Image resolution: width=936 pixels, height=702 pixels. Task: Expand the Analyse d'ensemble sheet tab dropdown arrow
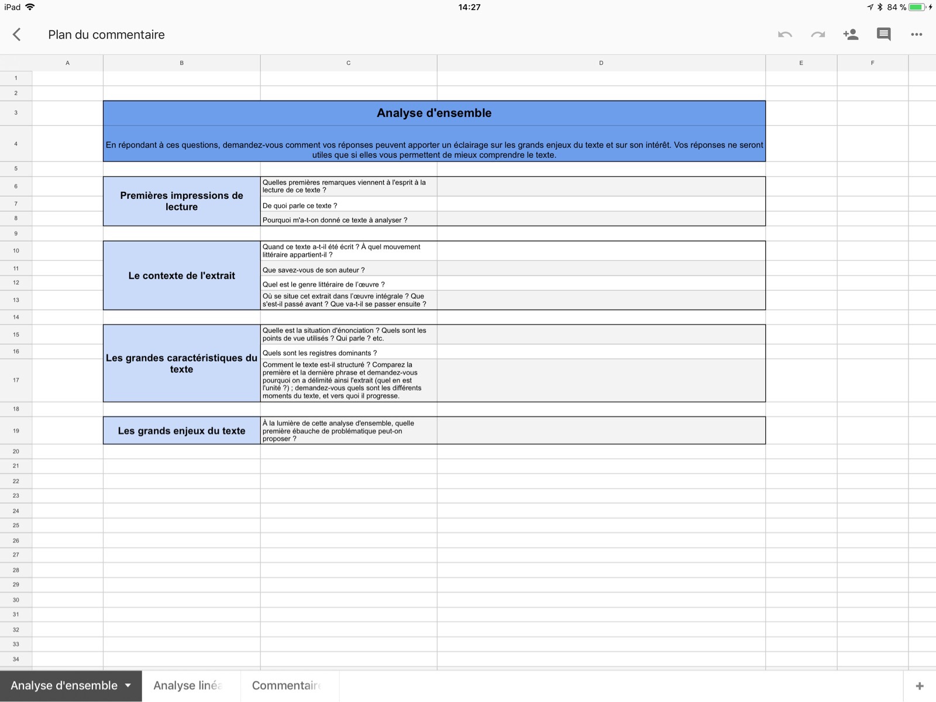(x=128, y=686)
